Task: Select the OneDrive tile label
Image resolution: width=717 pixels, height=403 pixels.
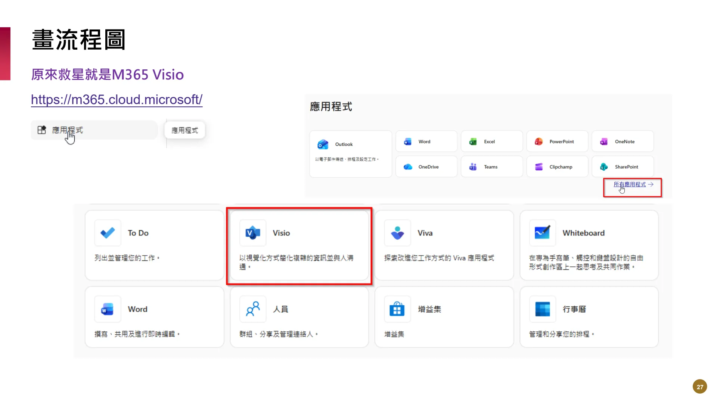Action: [x=428, y=167]
